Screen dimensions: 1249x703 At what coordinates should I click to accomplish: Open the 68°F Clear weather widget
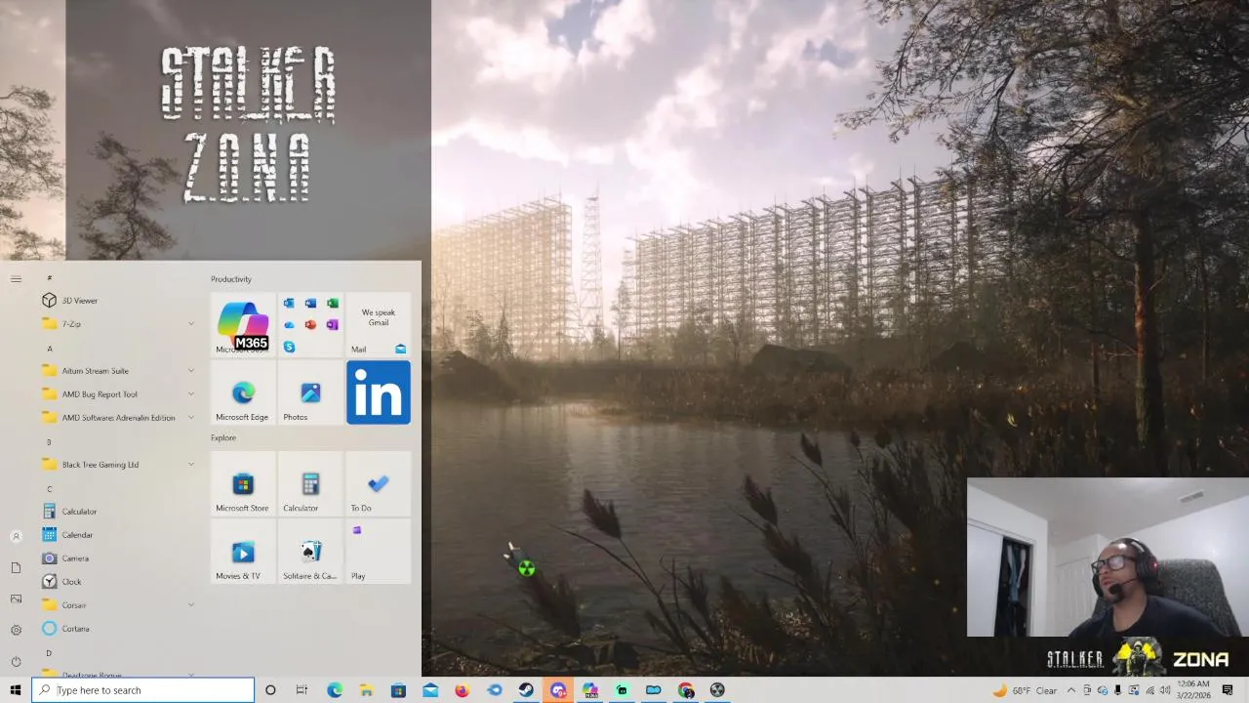(1025, 690)
